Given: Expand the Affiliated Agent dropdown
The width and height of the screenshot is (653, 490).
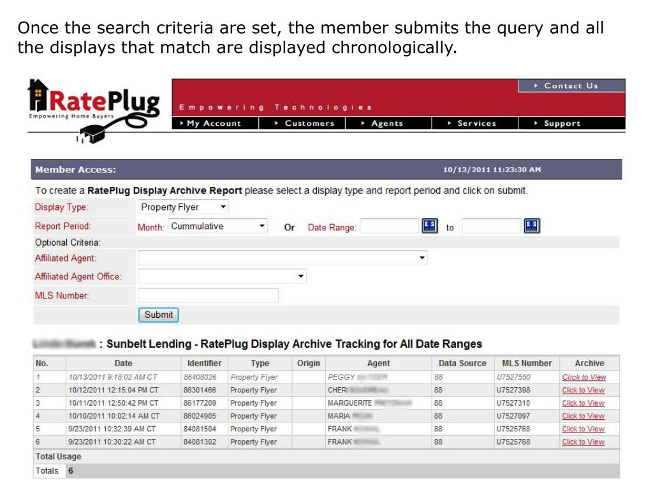Looking at the screenshot, I should [x=282, y=258].
